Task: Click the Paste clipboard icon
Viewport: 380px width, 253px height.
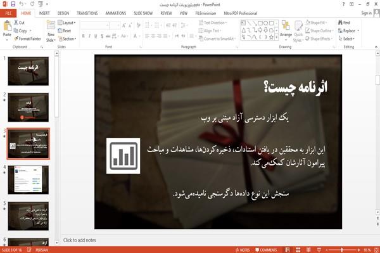Action: (x=7, y=26)
